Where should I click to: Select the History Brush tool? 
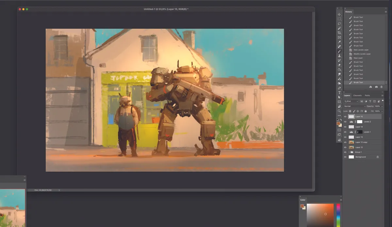[x=339, y=60]
